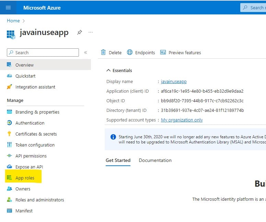Open Authentication settings
Image resolution: width=266 pixels, height=222 pixels.
tap(30, 123)
